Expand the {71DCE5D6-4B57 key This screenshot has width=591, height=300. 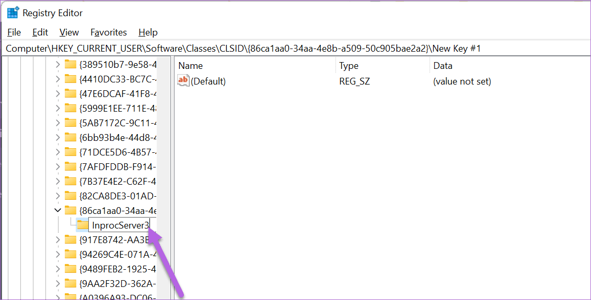pyautogui.click(x=57, y=152)
